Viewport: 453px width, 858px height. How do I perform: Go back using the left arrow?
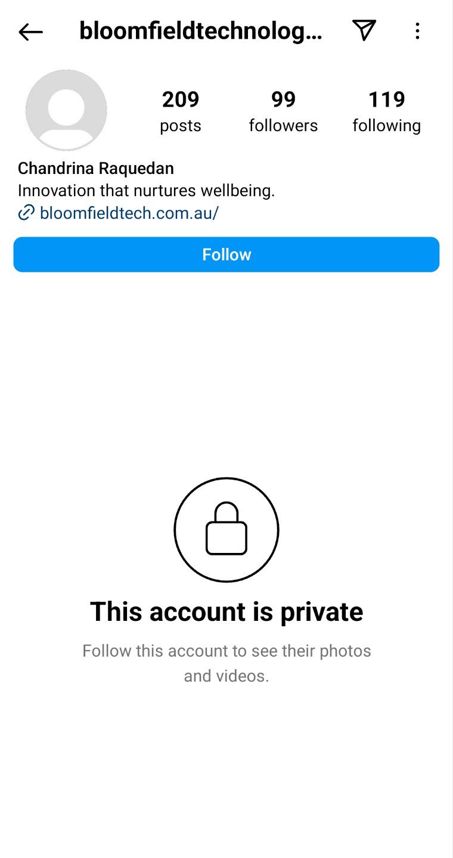(30, 32)
